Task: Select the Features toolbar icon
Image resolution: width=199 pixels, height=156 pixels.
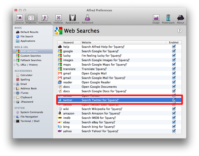Action: (x=31, y=19)
